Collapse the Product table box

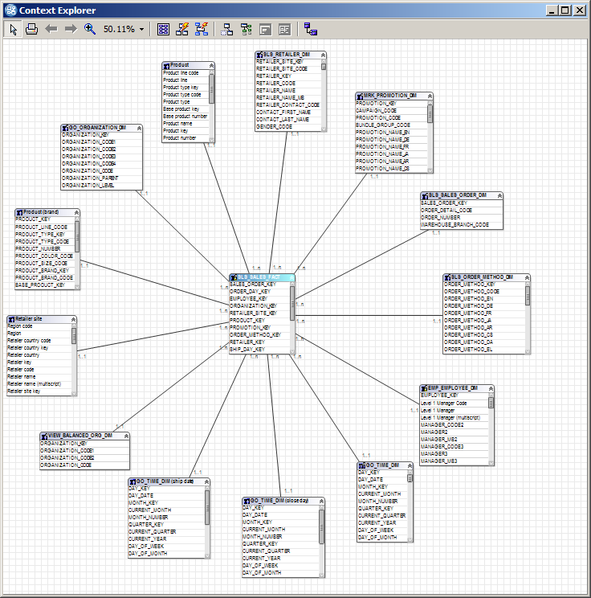point(211,66)
